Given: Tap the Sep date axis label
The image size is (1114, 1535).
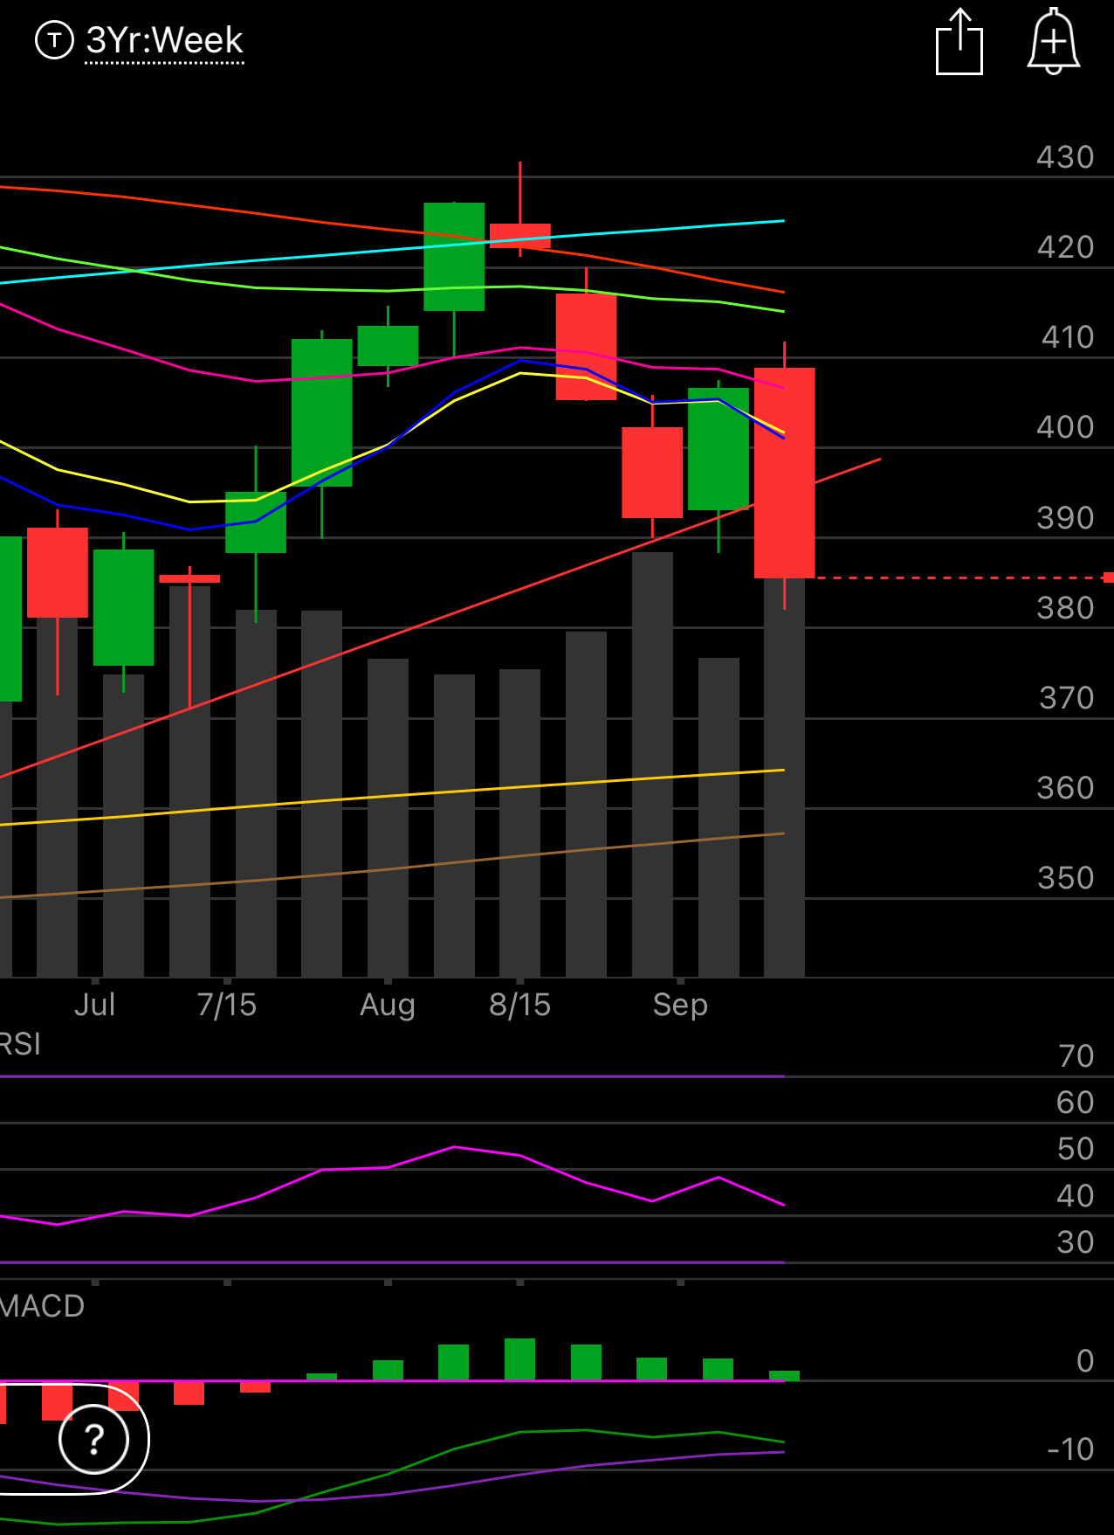Looking at the screenshot, I should [x=680, y=1005].
